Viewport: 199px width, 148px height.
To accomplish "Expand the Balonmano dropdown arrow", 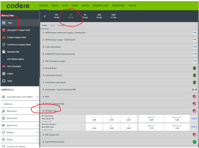I will 37,125.
